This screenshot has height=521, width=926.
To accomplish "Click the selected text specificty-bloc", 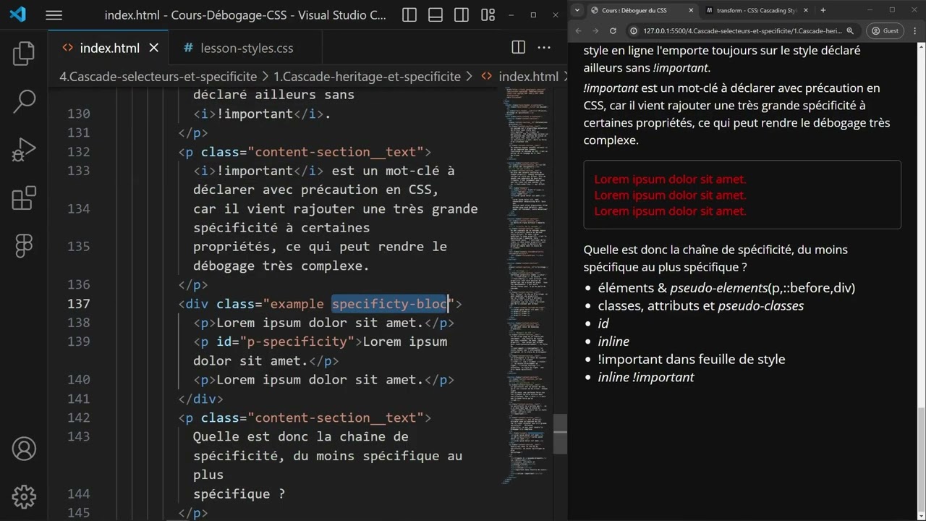I will [389, 304].
